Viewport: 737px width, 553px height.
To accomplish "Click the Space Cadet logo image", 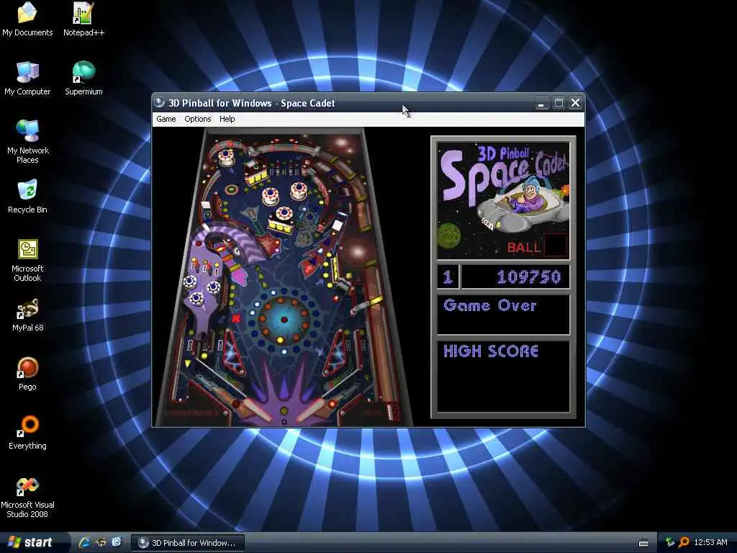I will (503, 202).
